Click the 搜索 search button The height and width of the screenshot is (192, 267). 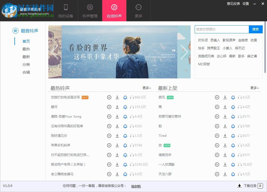coord(256,29)
